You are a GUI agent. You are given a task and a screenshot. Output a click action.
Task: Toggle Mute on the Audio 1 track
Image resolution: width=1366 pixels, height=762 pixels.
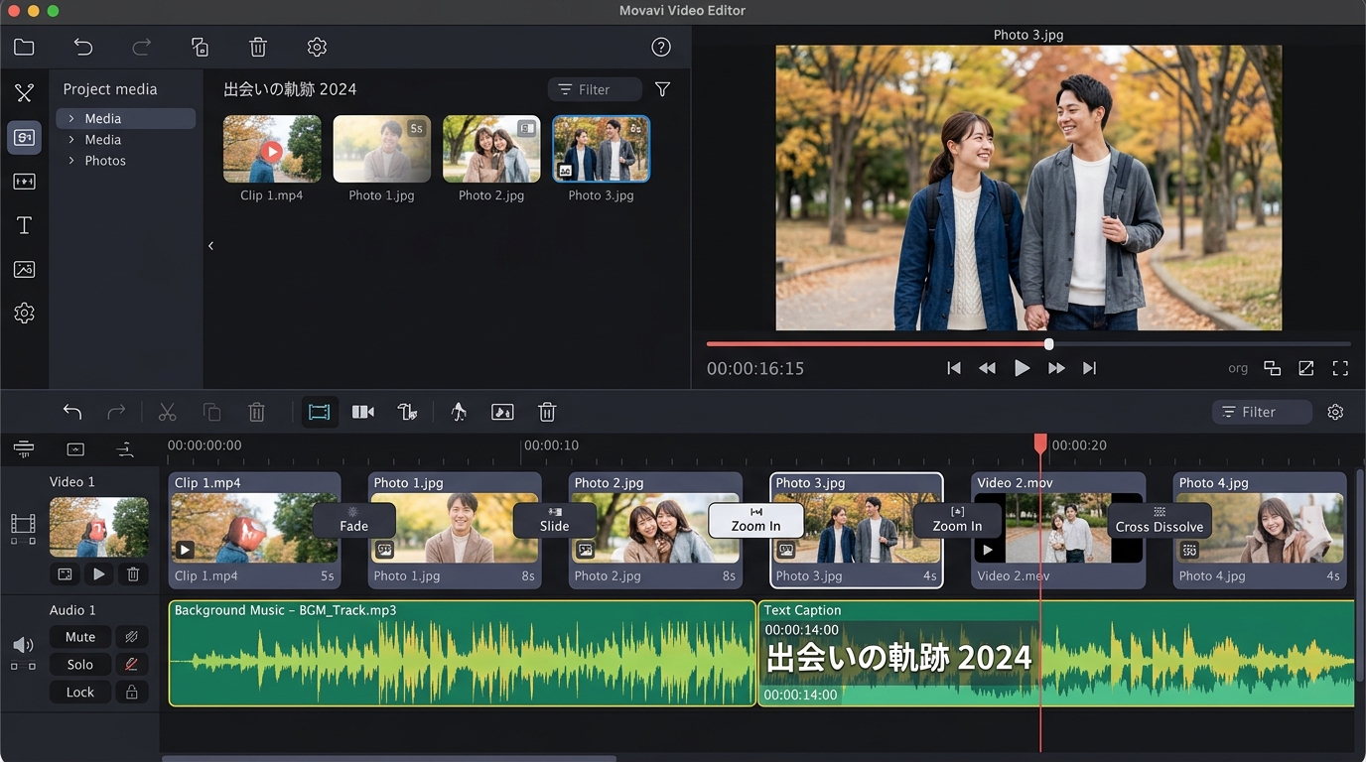coord(80,637)
